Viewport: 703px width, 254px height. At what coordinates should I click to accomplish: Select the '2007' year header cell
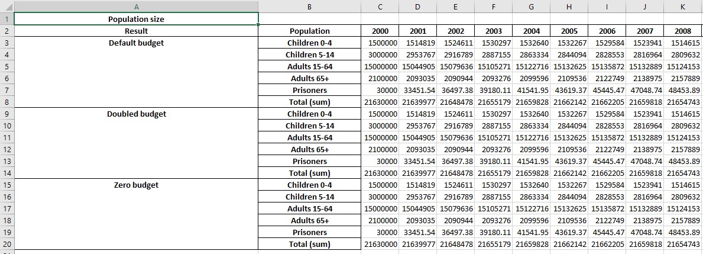[x=644, y=31]
